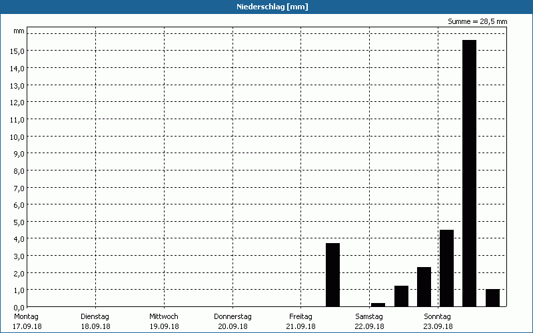Viewport: 533px width, 333px height.
Task: Click the Freitag bar reaching about 3,7 mm
Action: 332,275
